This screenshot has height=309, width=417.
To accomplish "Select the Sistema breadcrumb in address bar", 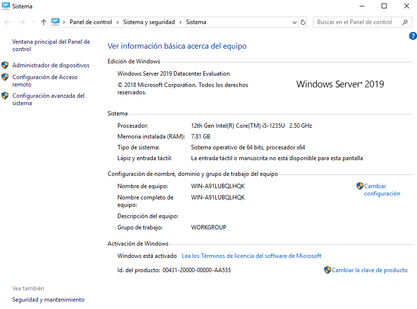I will pyautogui.click(x=196, y=22).
